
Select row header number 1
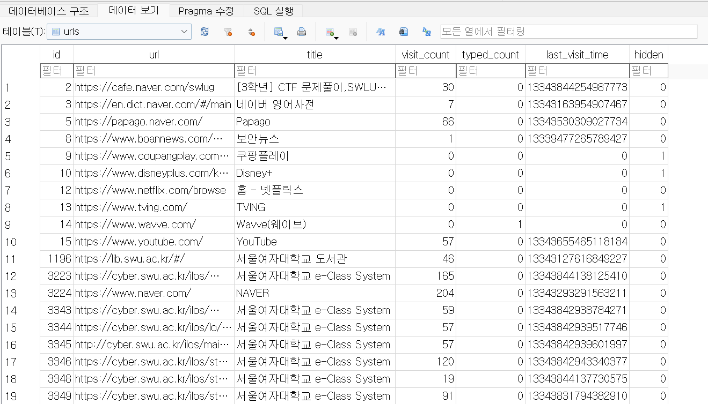(x=20, y=87)
